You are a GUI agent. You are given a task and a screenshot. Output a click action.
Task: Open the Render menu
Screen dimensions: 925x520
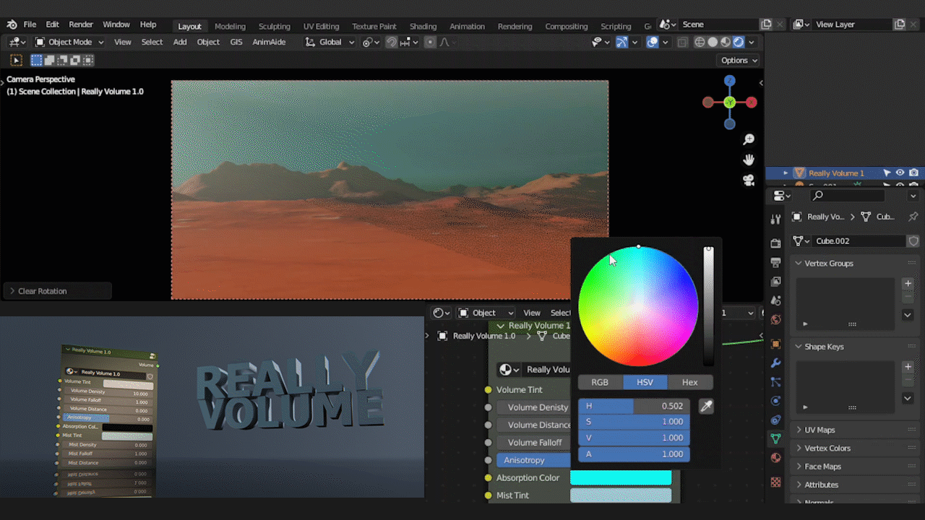(81, 25)
